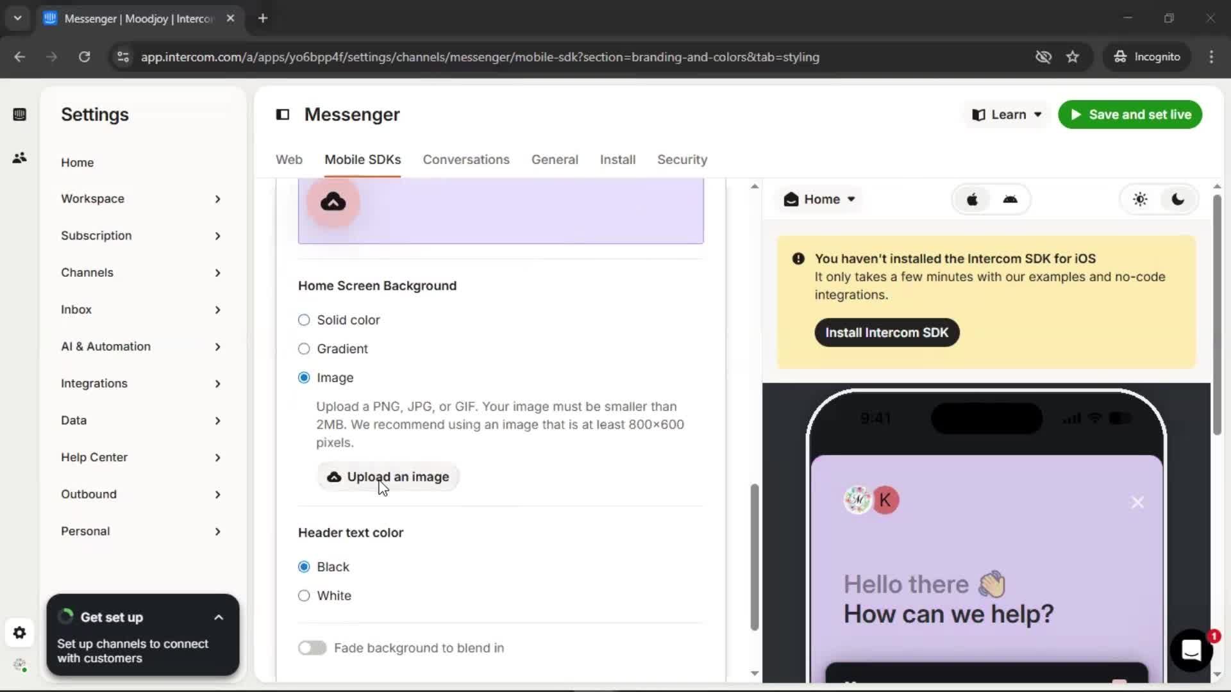Screen dimensions: 1231x692
Task: Click Save and set live button
Action: coord(1130,115)
